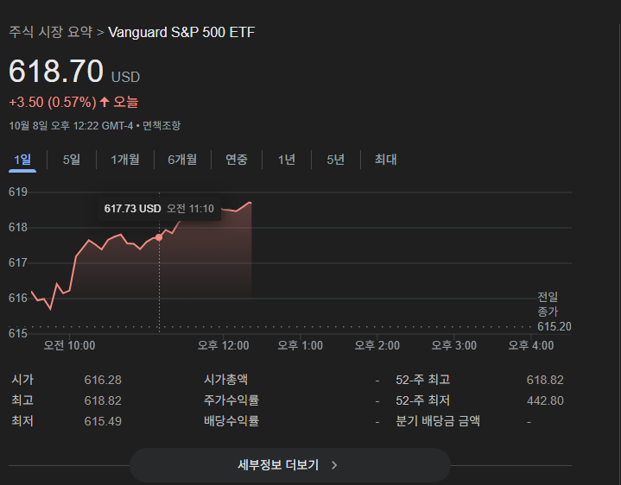Click the 전일 종가 615.20 label

pos(554,312)
